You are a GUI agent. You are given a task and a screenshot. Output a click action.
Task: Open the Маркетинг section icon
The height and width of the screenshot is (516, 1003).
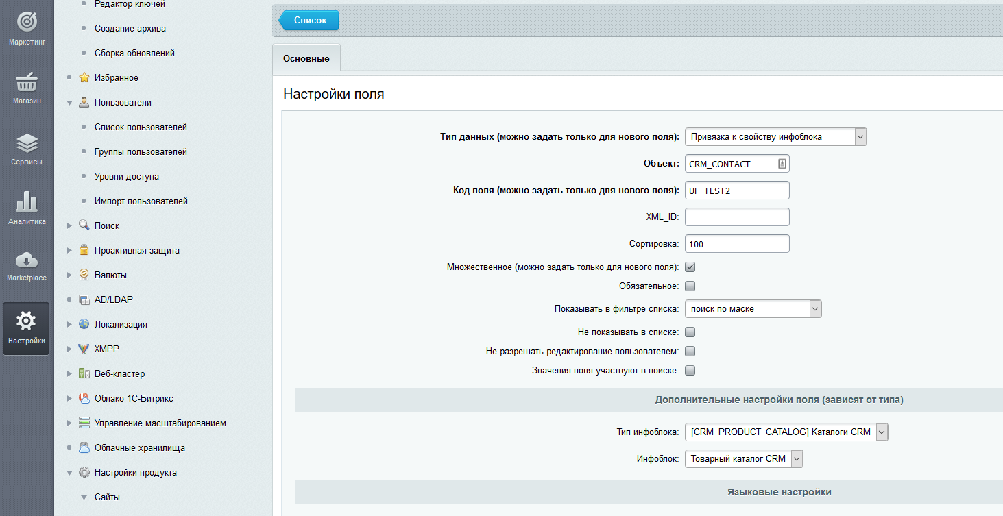click(27, 22)
